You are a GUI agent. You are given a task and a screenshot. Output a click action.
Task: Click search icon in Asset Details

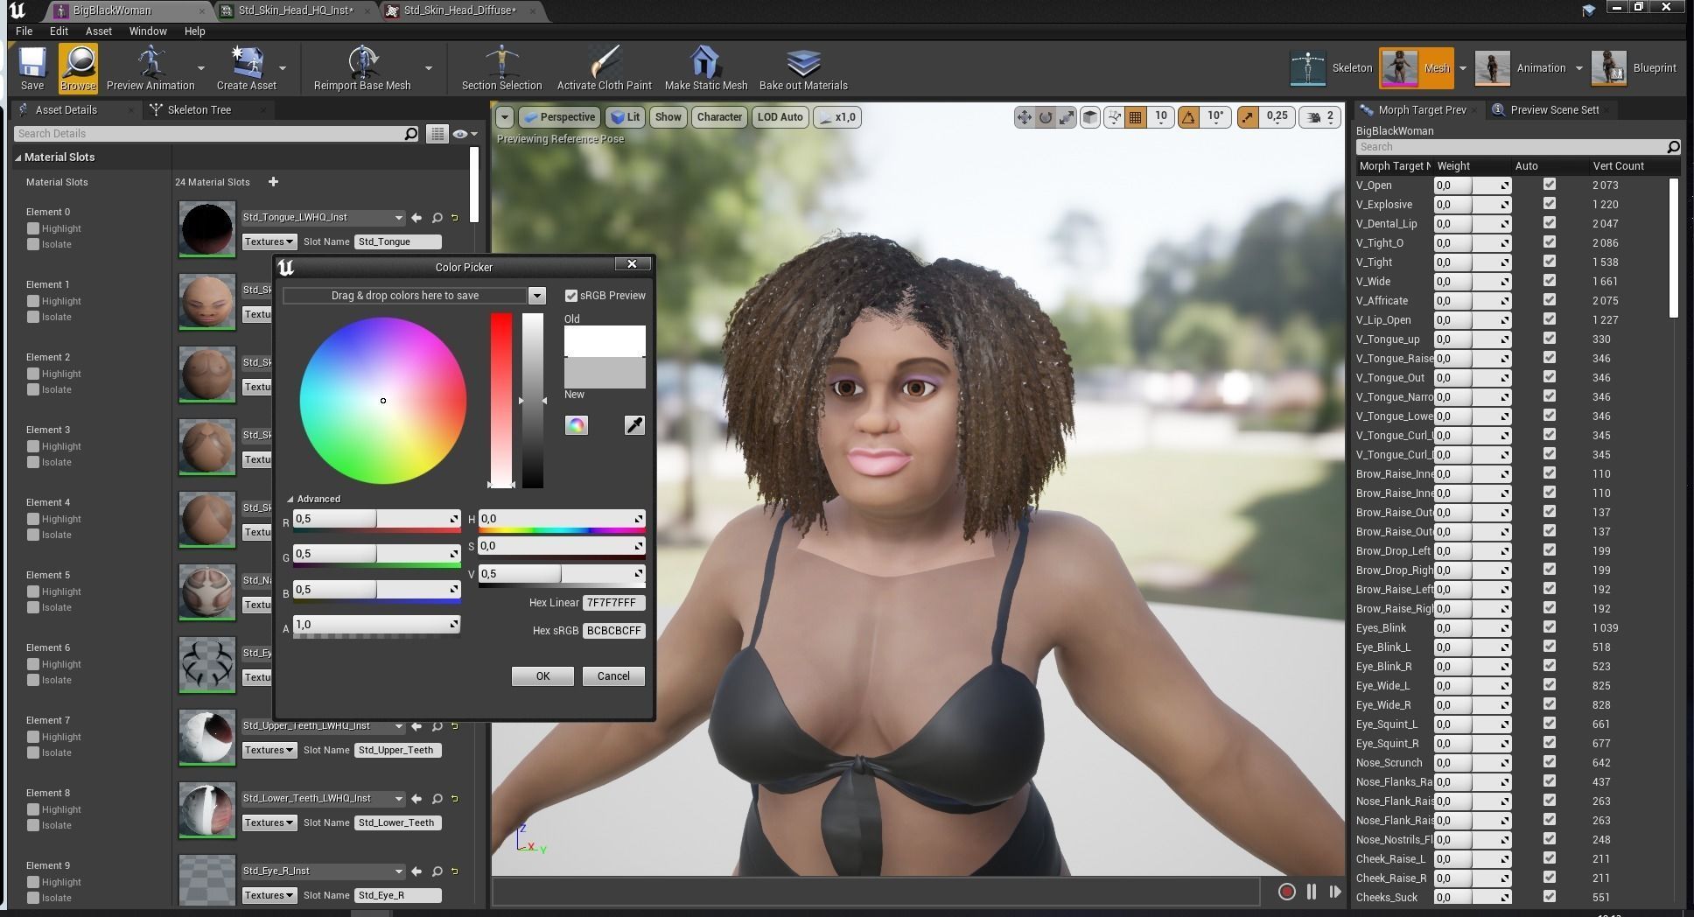click(x=411, y=134)
